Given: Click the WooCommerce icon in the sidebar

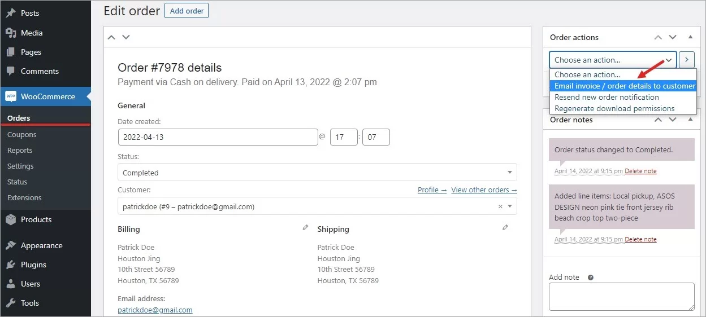Looking at the screenshot, I should pyautogui.click(x=11, y=96).
